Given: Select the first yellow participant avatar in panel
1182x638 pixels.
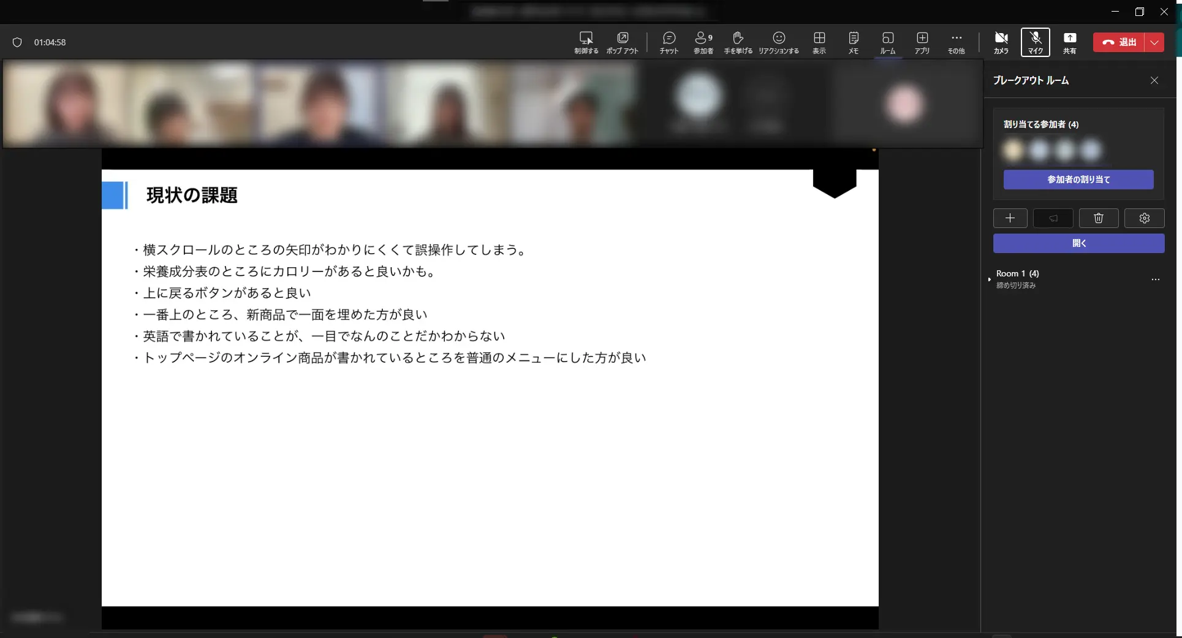Looking at the screenshot, I should click(1013, 150).
